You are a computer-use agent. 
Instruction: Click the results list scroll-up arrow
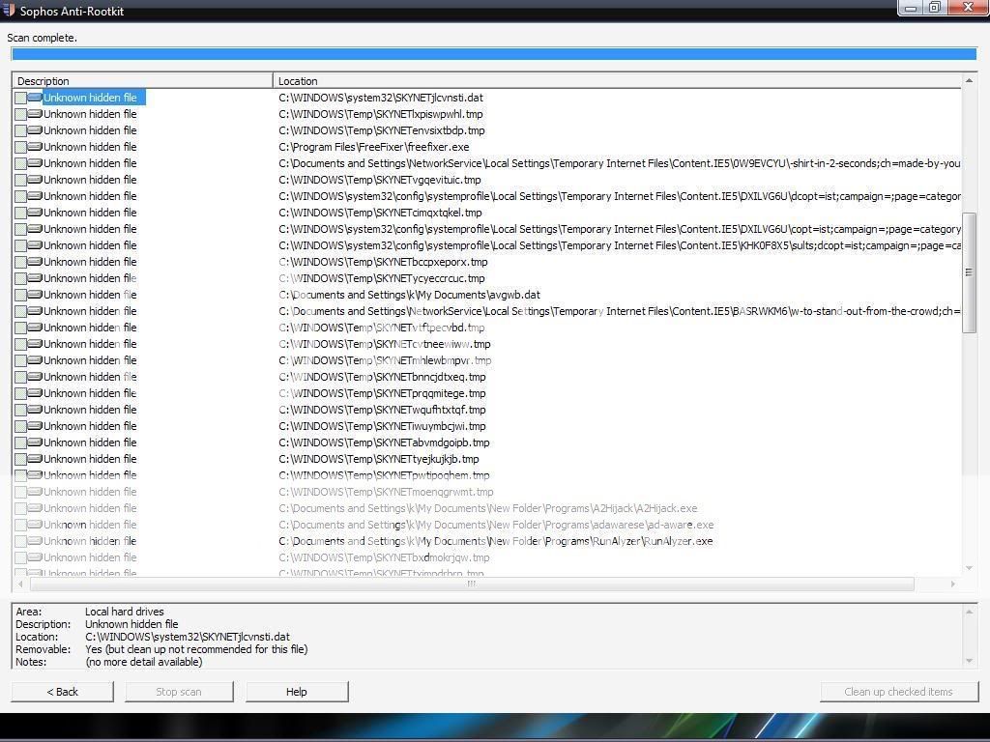pyautogui.click(x=969, y=81)
